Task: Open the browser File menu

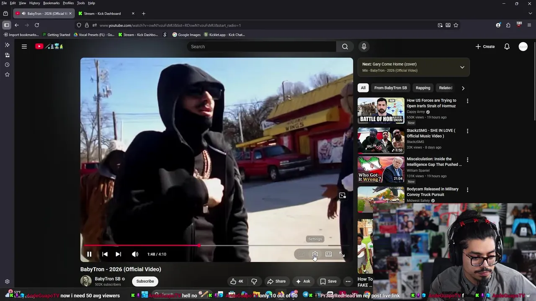Action: point(4,3)
